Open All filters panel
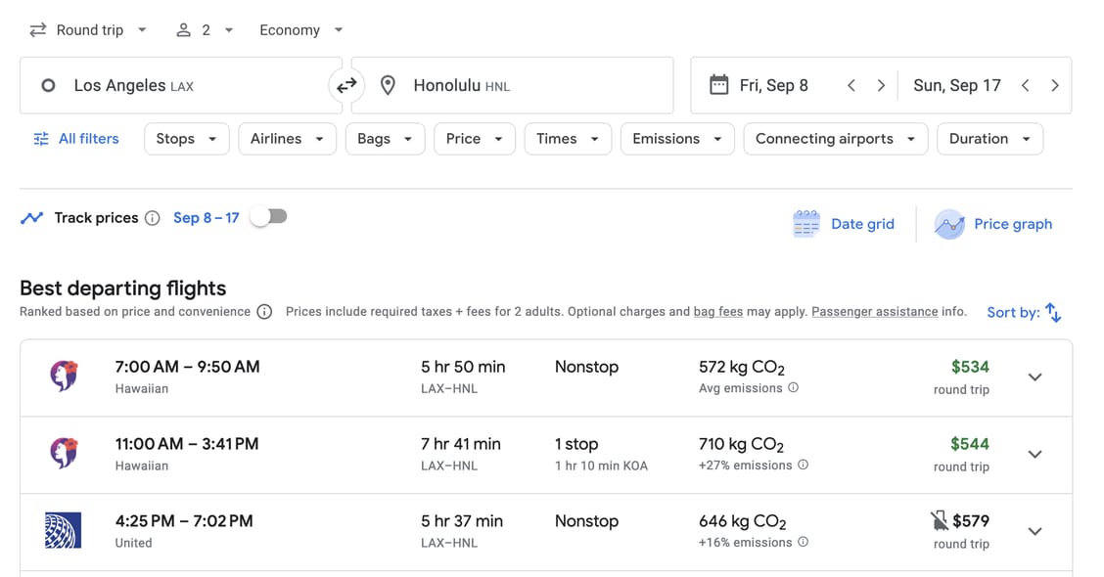 tap(76, 139)
